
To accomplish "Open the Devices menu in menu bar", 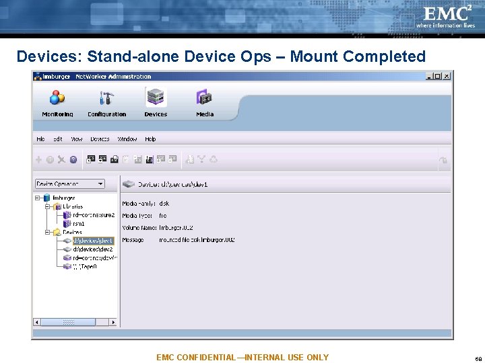I will tap(100, 139).
